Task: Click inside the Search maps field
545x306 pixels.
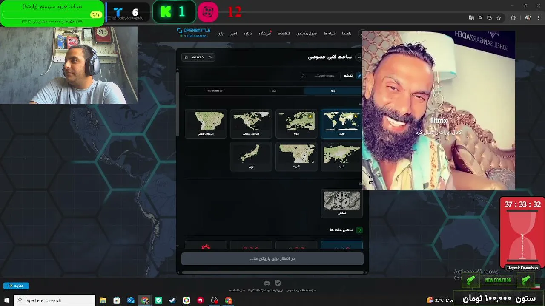Action: tap(320, 76)
